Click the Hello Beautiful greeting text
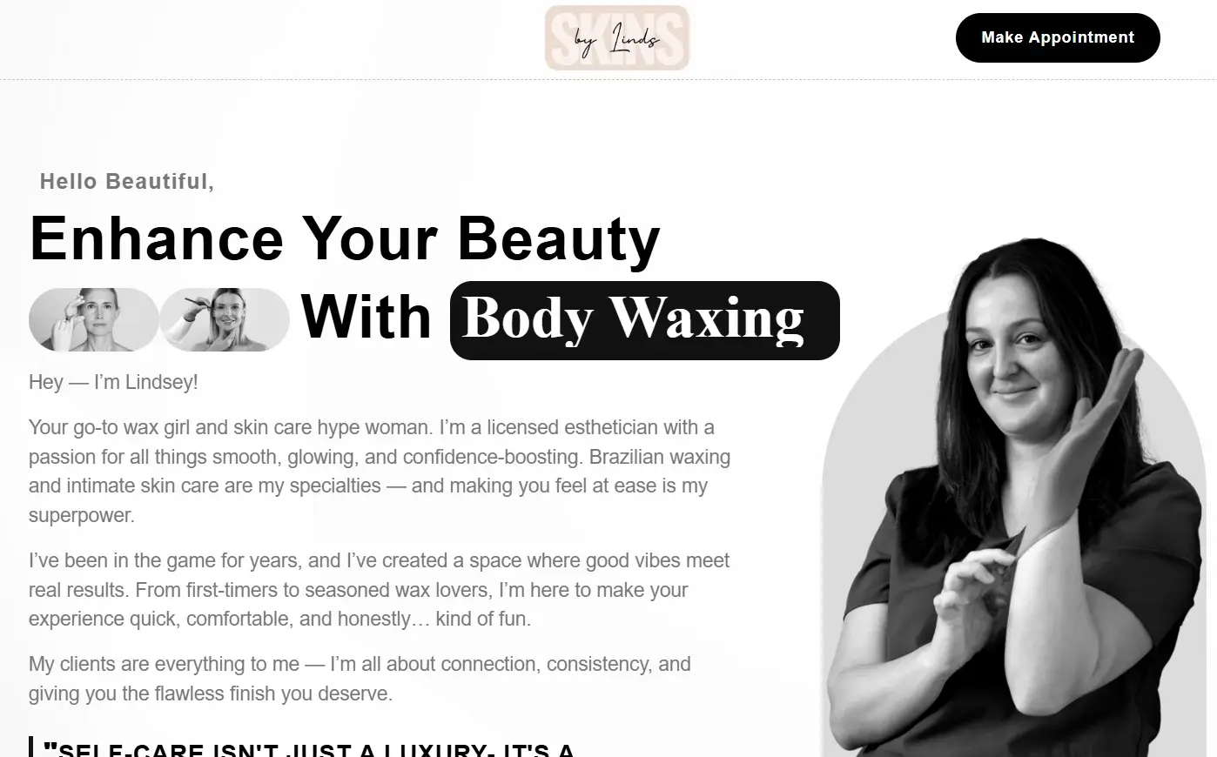1217x757 pixels. point(127,181)
